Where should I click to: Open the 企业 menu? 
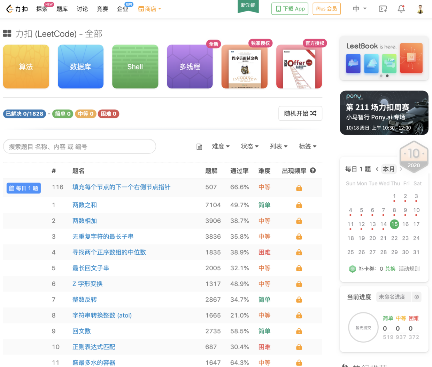pyautogui.click(x=123, y=9)
